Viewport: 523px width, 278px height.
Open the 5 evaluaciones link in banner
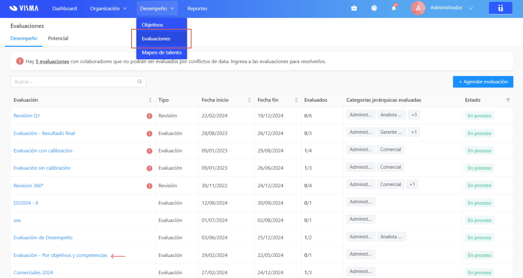52,61
